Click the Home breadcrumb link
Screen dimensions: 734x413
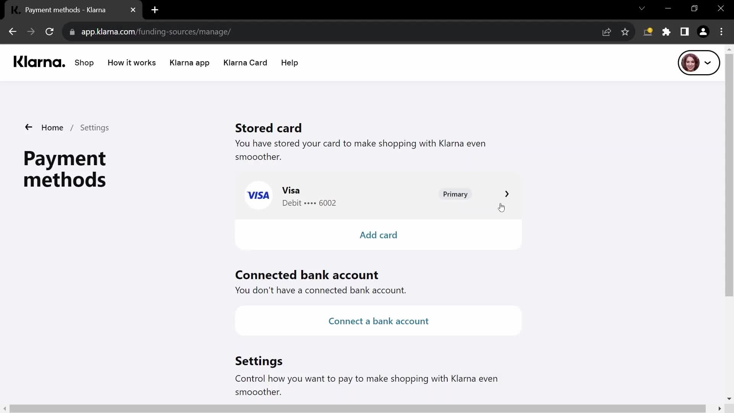point(52,128)
